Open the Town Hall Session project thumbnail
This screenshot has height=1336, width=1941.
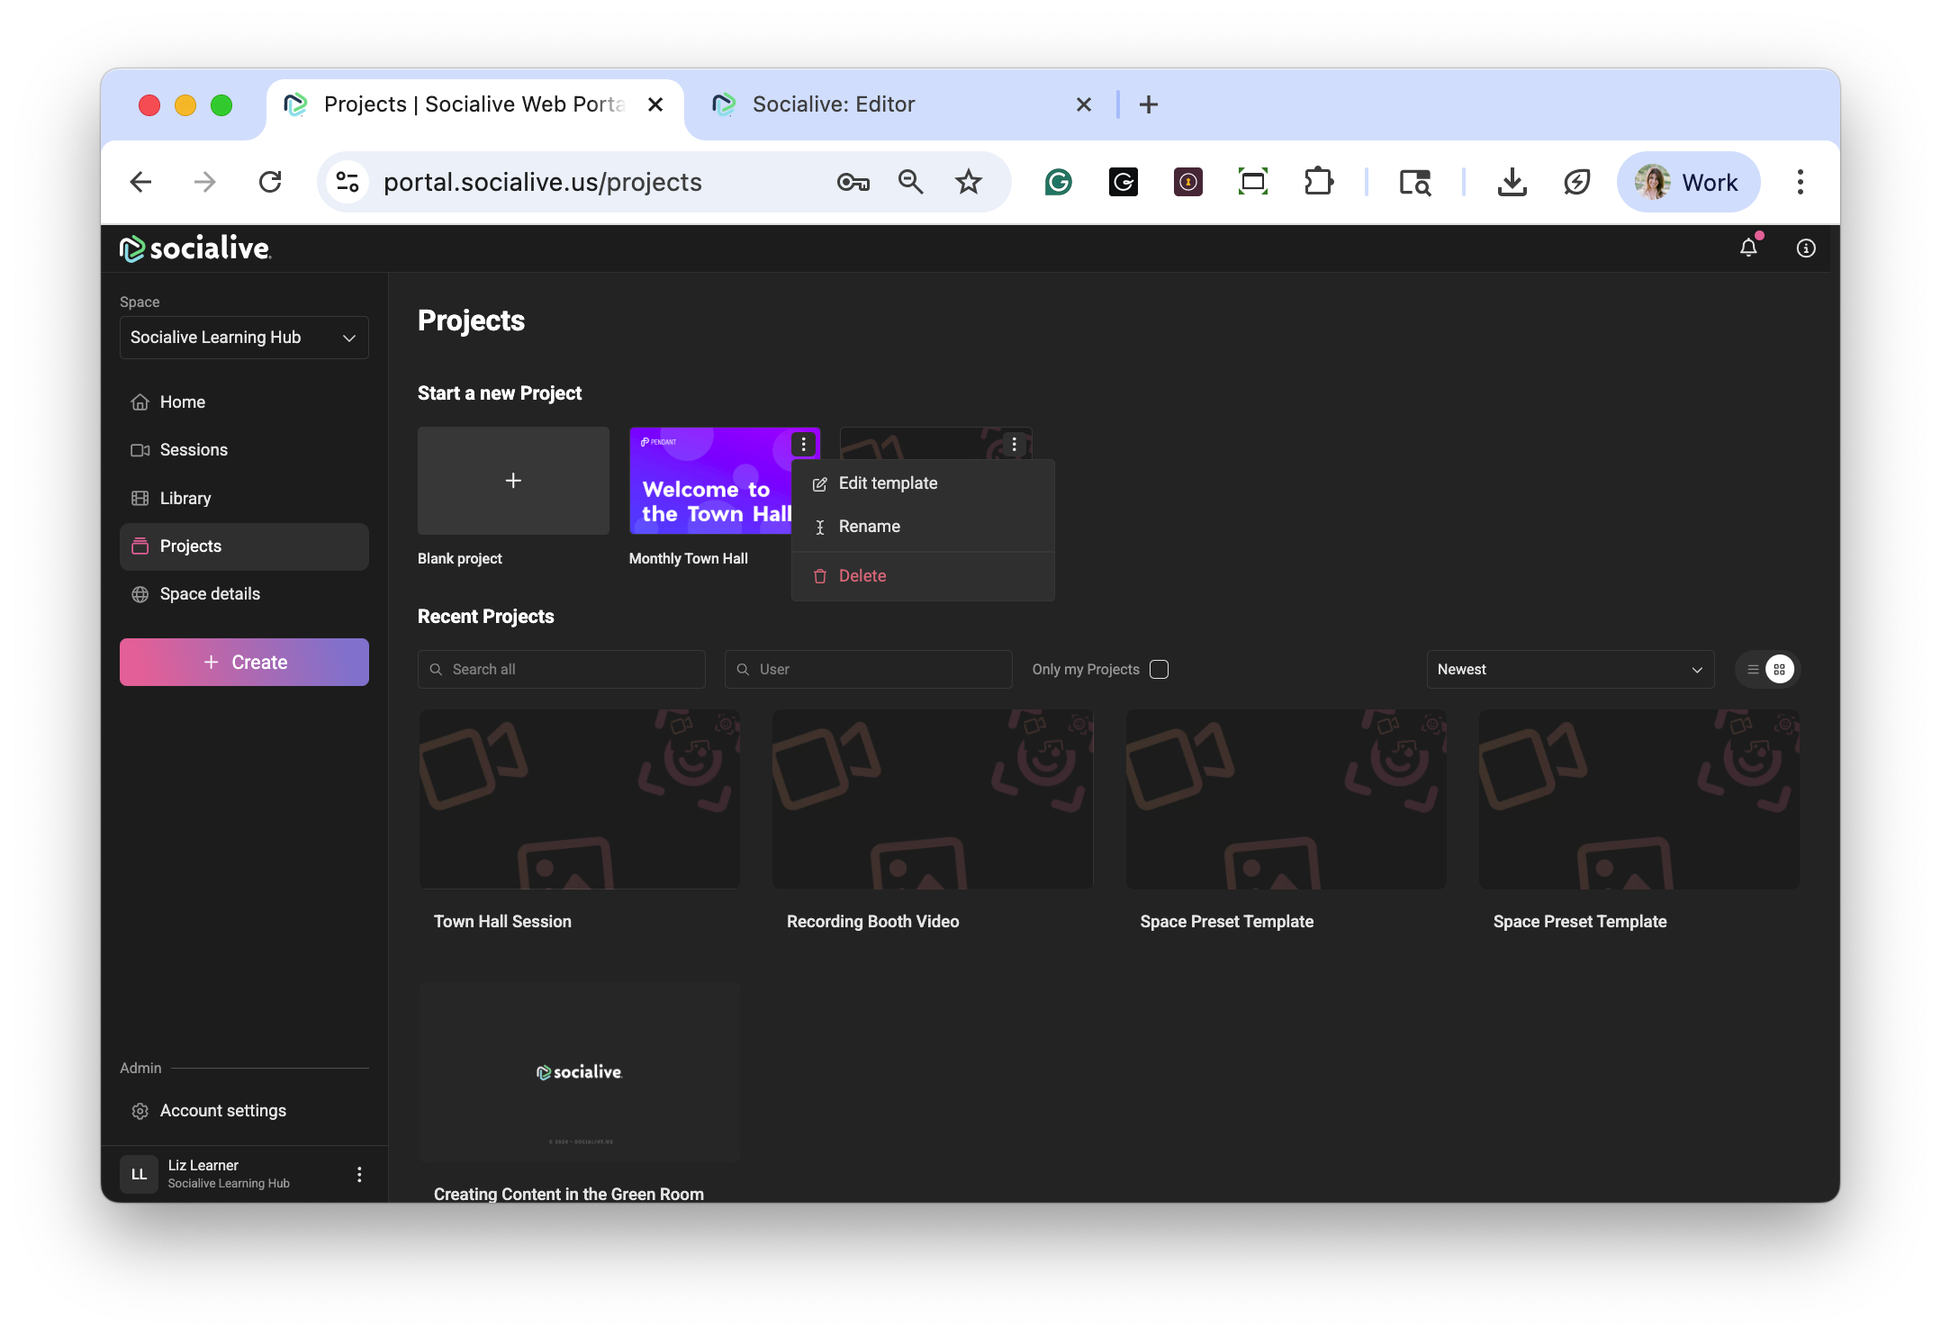pyautogui.click(x=579, y=799)
